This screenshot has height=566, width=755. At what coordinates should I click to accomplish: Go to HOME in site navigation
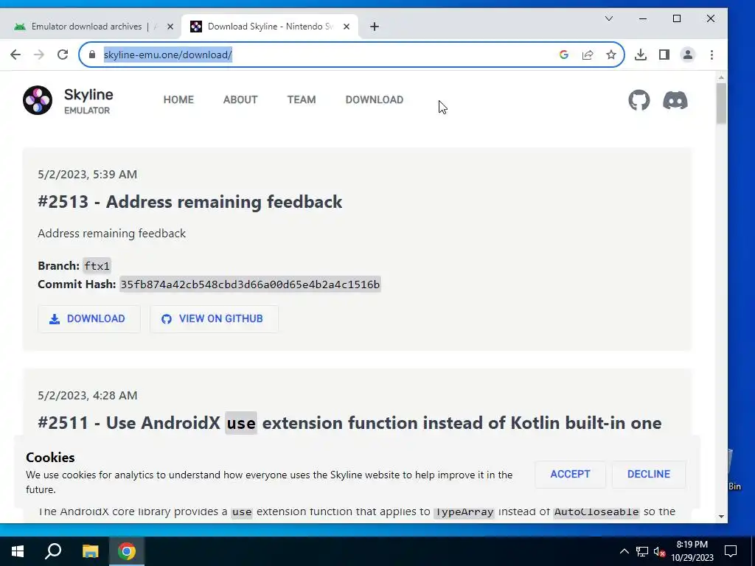[178, 99]
